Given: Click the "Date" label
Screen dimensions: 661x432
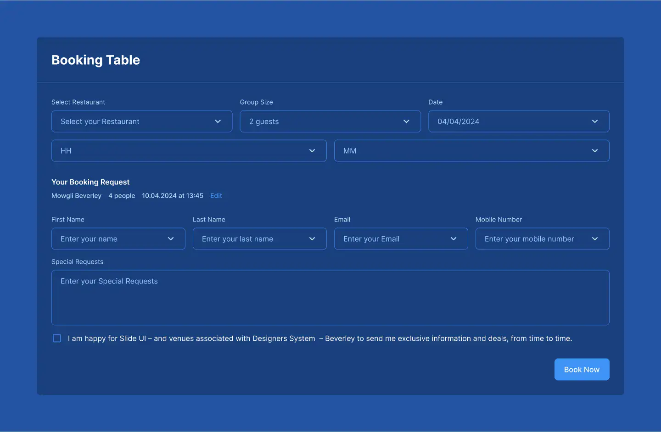Looking at the screenshot, I should pos(436,102).
